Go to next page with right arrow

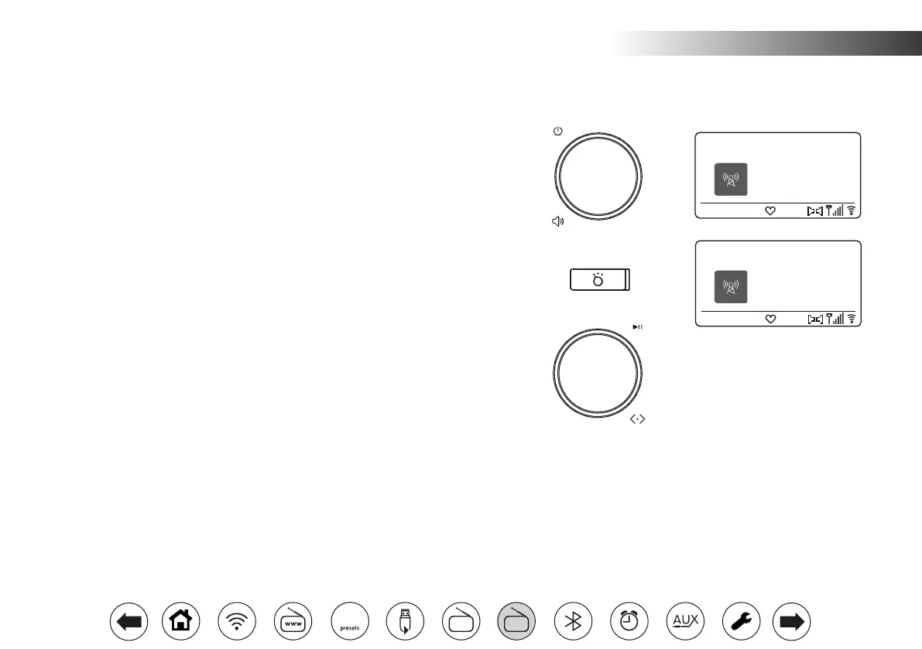click(791, 621)
